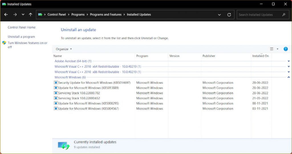Click the address bar location icon
This screenshot has width=292, height=154.
40,15
